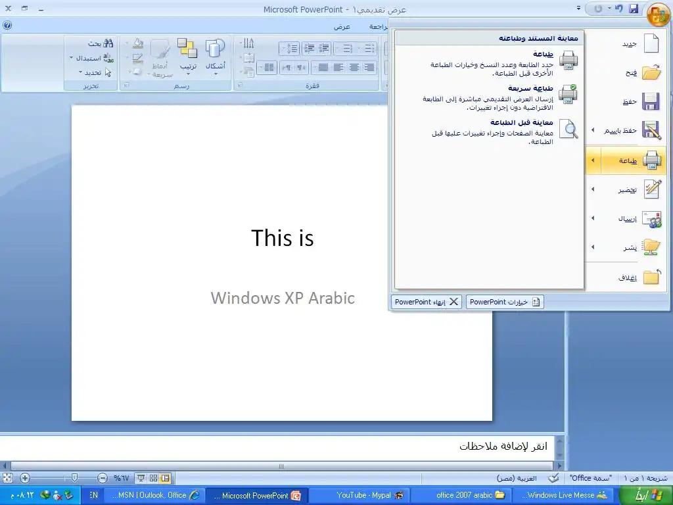
Task: Click the Shape Fill paint bucket icon
Action: [x=138, y=43]
